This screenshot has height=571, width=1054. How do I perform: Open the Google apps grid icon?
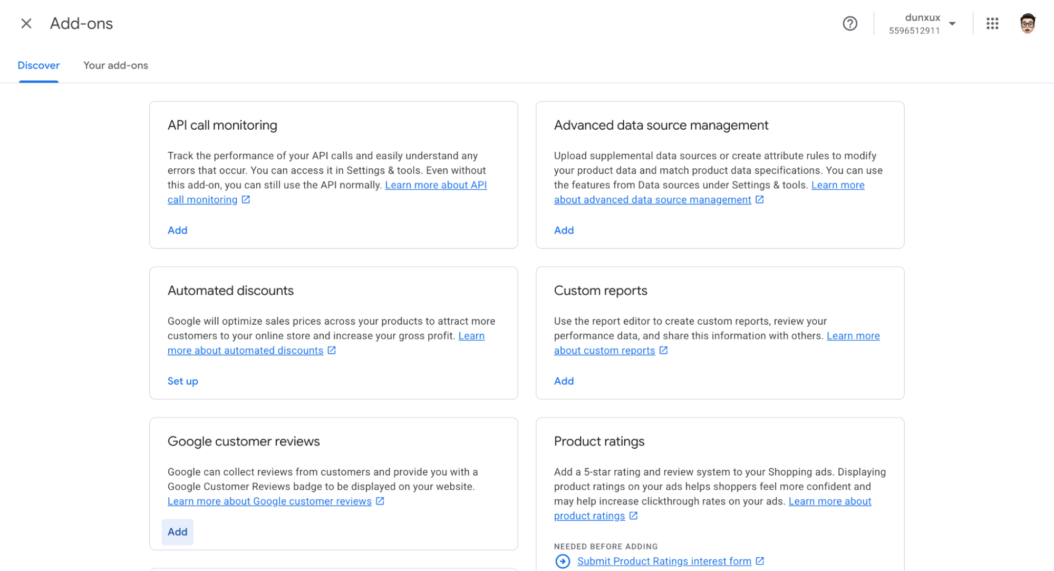[992, 23]
